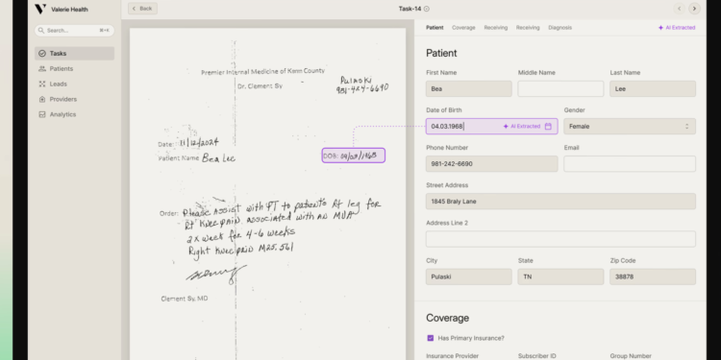
Task: Click the Tasks checkmark icon in sidebar
Action: [x=42, y=53]
